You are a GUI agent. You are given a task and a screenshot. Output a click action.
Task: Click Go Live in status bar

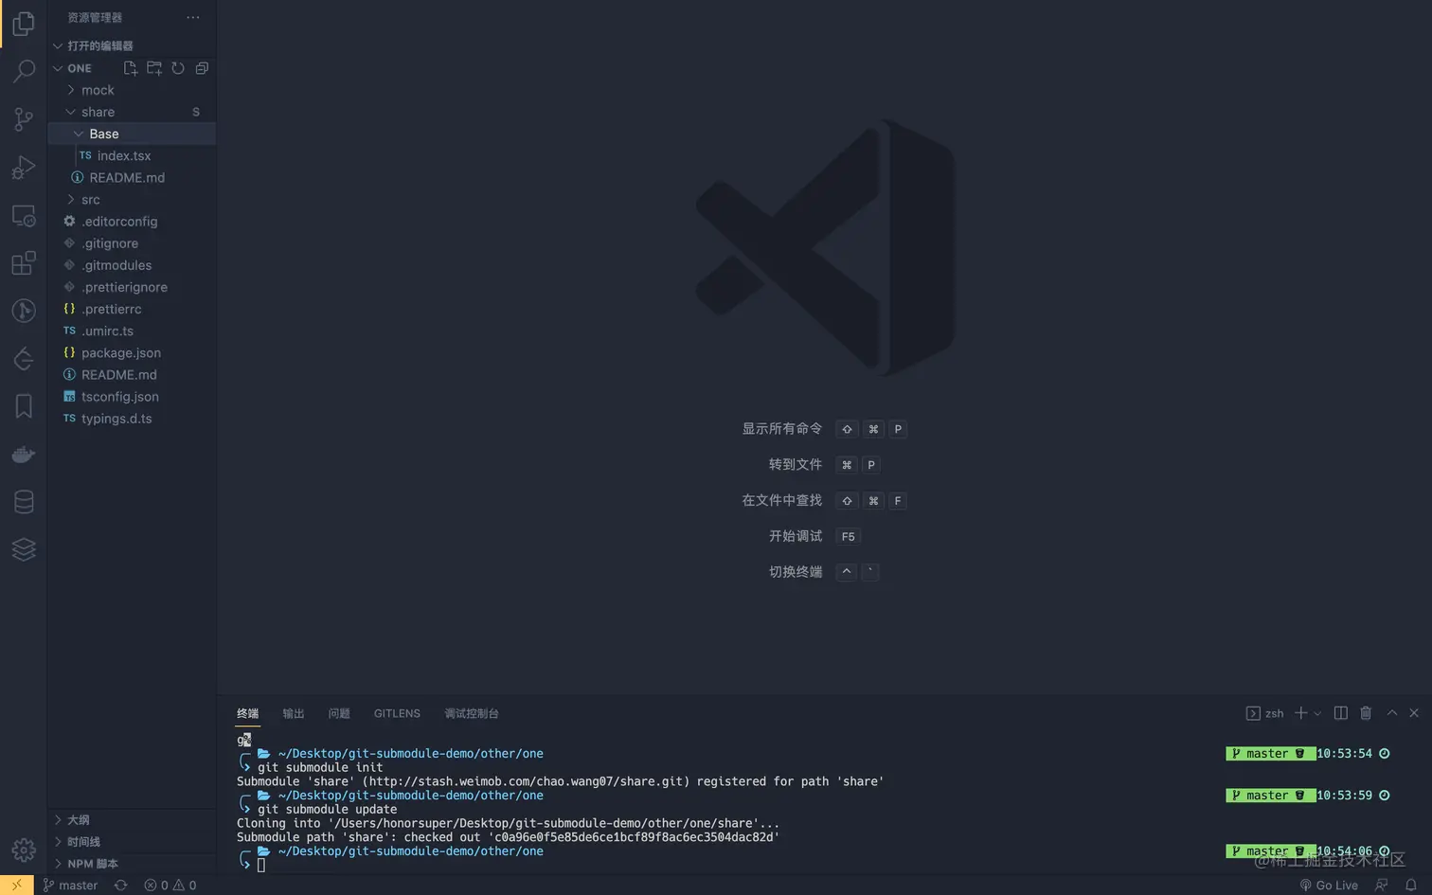click(1329, 885)
